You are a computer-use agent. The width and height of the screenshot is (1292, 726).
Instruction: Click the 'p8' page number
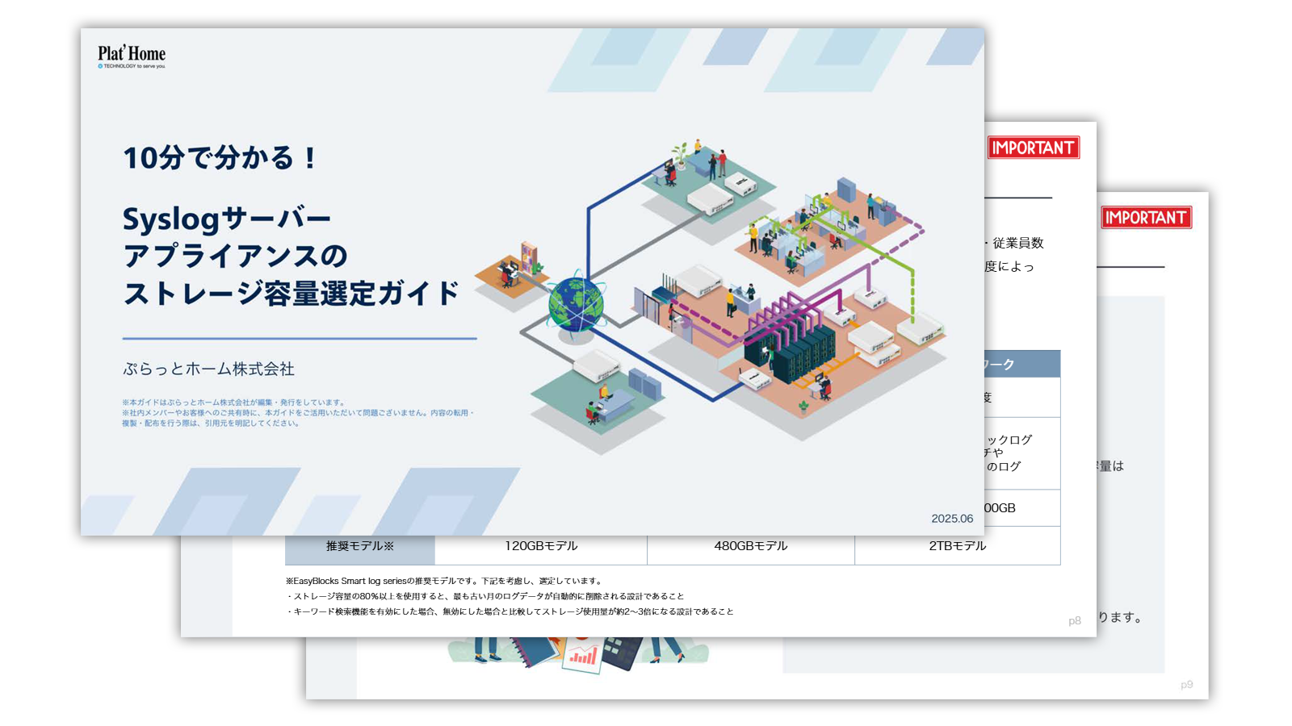pos(1074,621)
